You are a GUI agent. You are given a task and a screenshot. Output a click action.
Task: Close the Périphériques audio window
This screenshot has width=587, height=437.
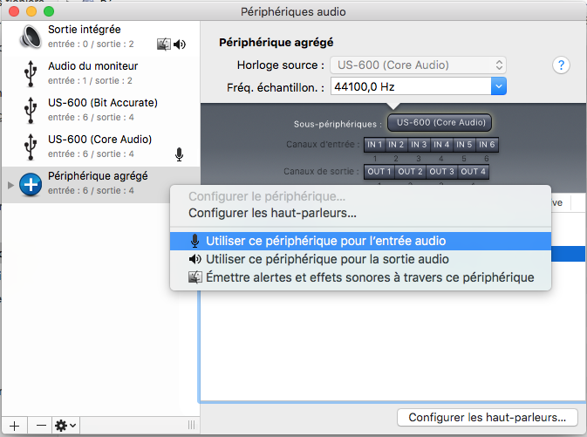pyautogui.click(x=14, y=11)
